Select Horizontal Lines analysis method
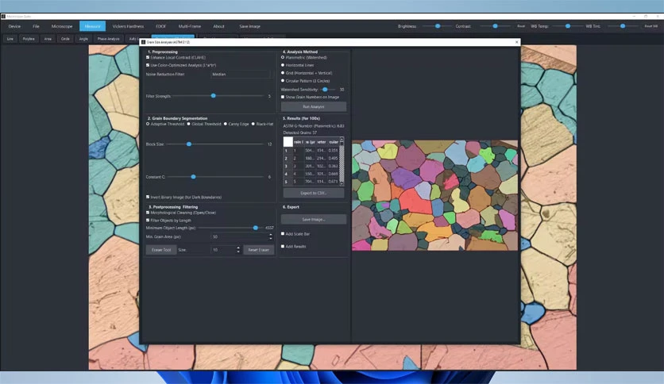This screenshot has height=384, width=664. point(283,65)
